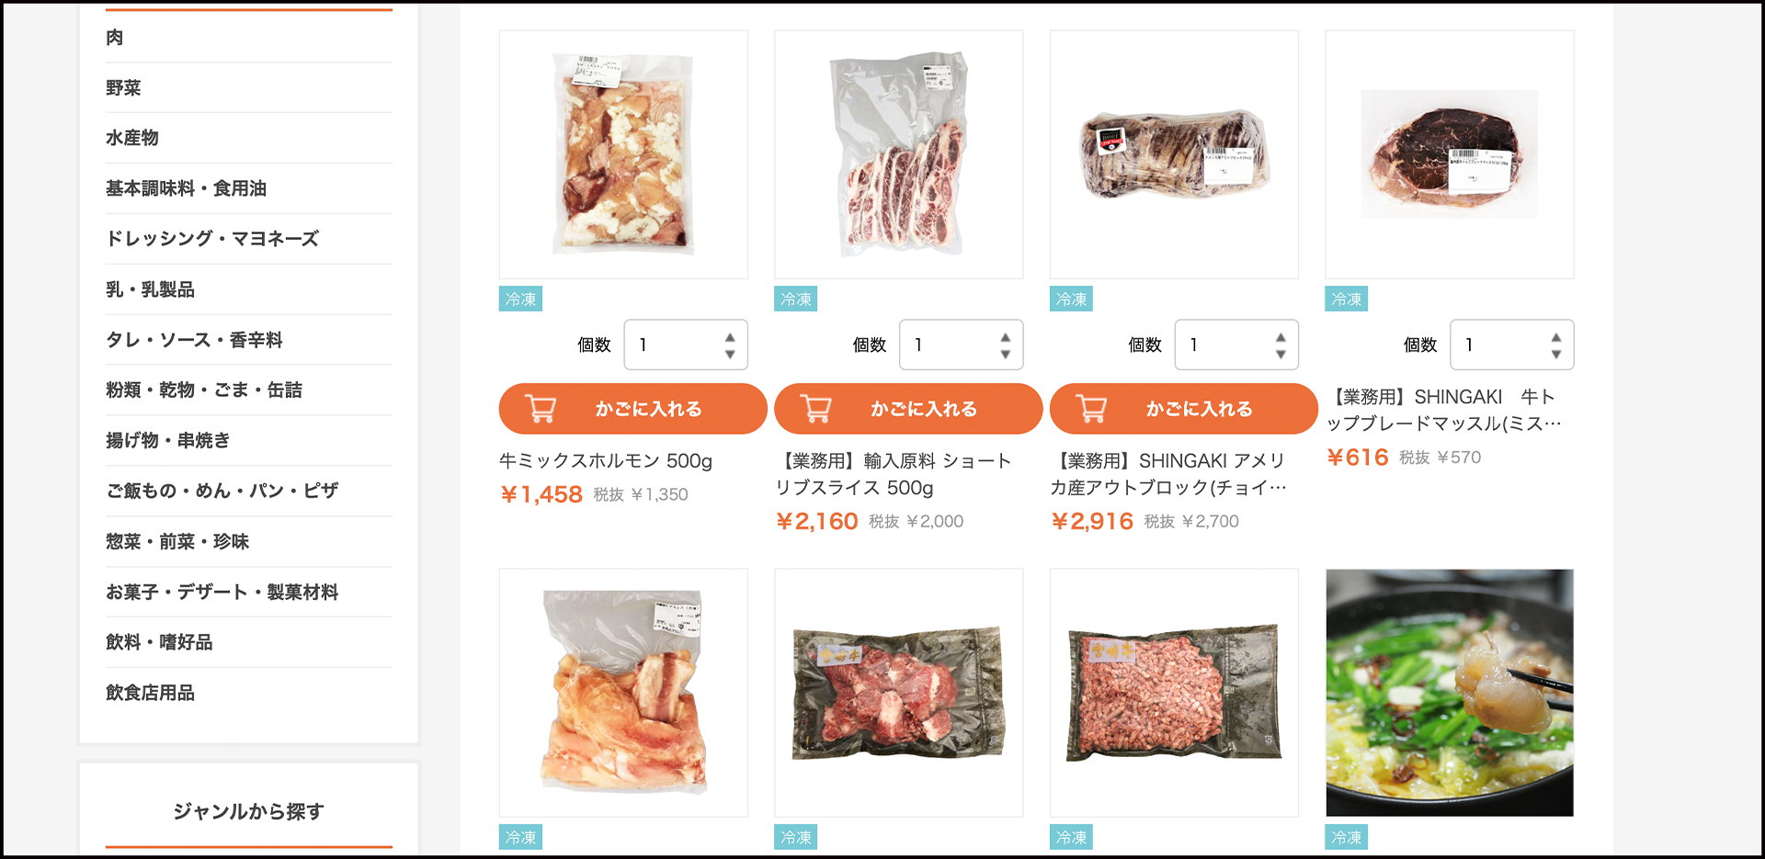Image resolution: width=1765 pixels, height=859 pixels.
Task: Click 冷凍 badge under 牛ミックスホルモン image
Action: tap(520, 299)
